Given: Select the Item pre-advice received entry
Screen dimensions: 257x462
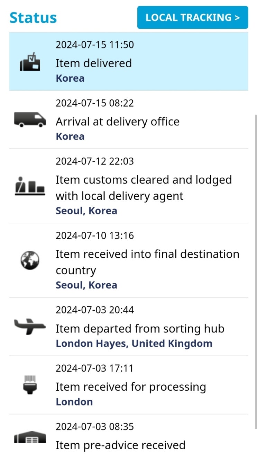Looking at the screenshot, I should coord(129,438).
